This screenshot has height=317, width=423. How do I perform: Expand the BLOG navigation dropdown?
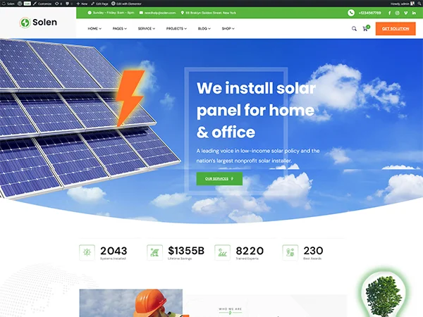pyautogui.click(x=204, y=29)
